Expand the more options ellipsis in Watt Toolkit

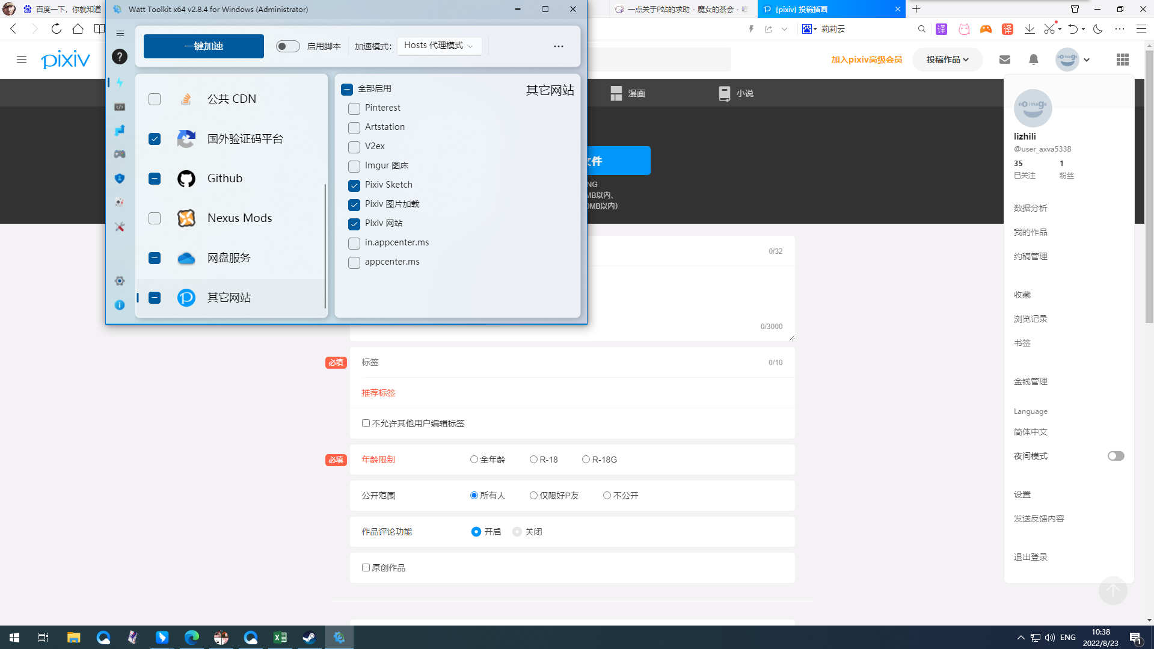[558, 46]
